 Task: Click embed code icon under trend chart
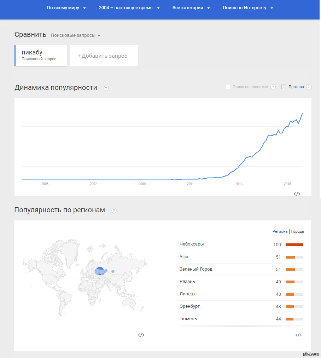point(297,194)
